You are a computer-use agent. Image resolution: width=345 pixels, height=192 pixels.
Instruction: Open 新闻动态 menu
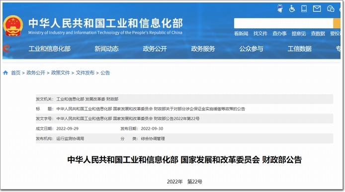tap(106, 48)
